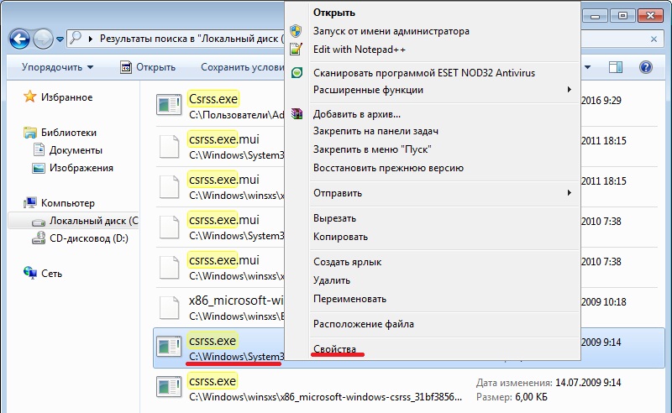Click icon of the last csrss.exe result
The image size is (672, 413).
[169, 387]
